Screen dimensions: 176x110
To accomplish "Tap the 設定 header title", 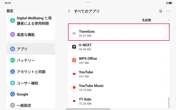I will coord(10,11).
